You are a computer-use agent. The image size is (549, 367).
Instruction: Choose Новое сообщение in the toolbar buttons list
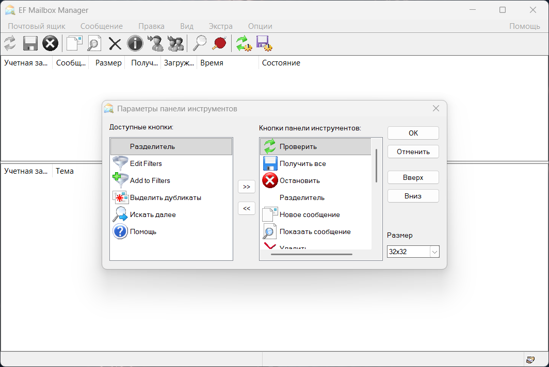(x=310, y=214)
